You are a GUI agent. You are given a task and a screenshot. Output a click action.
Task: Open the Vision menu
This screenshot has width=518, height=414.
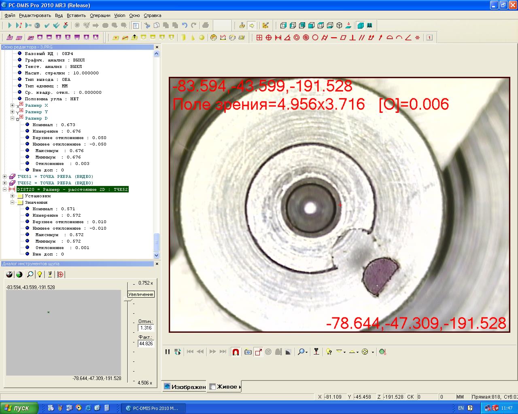pos(119,15)
